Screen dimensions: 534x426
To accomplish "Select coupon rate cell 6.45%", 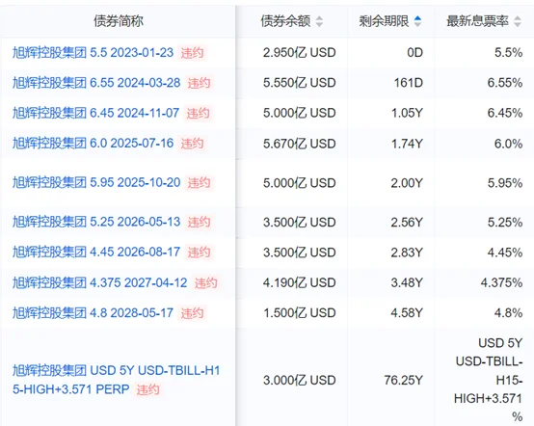I will pyautogui.click(x=505, y=113).
